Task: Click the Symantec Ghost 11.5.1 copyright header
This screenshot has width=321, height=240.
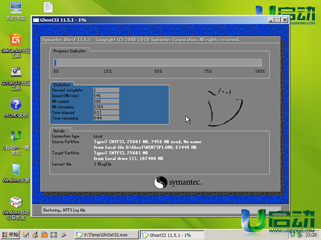Action: 141,39
